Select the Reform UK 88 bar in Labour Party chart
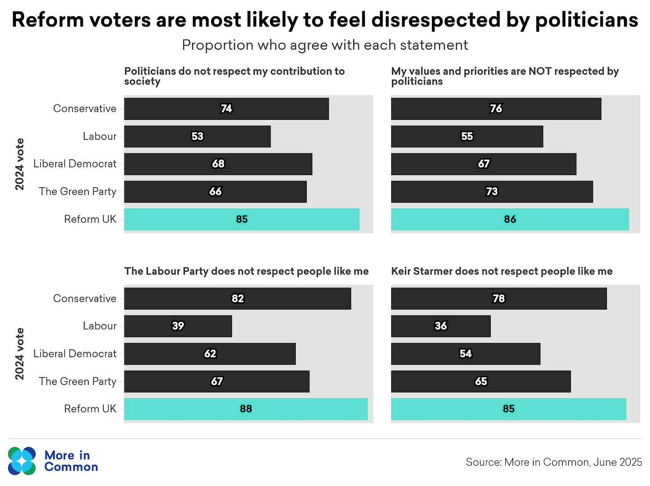Screen dimensions: 650x486 246,409
